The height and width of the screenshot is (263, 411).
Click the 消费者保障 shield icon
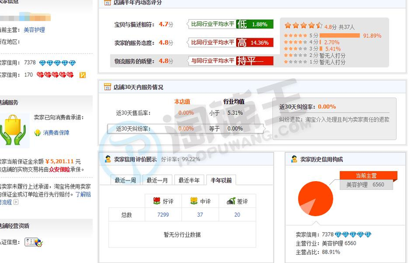pos(37,132)
